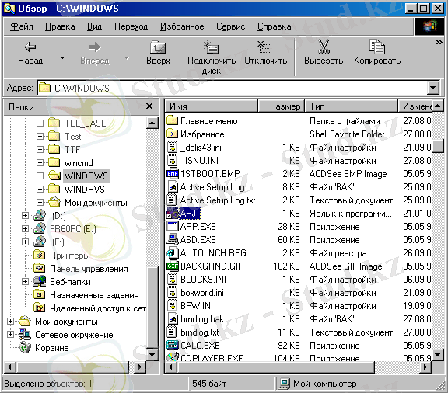Expand the Test folder node
The width and height of the screenshot is (448, 393).
(40, 136)
